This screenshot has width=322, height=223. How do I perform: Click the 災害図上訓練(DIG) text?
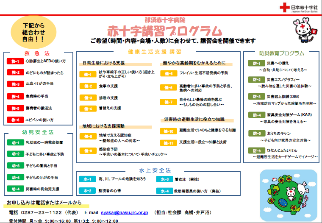(283, 96)
